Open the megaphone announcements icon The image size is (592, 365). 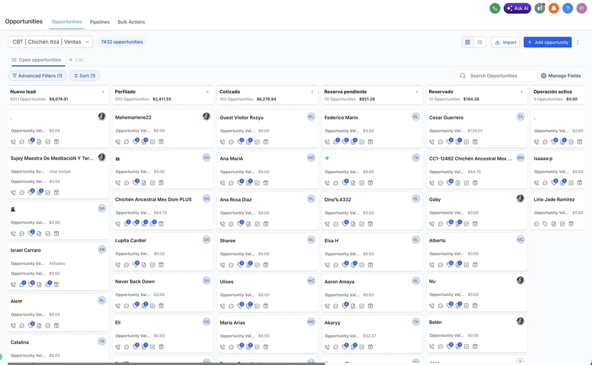click(x=540, y=8)
